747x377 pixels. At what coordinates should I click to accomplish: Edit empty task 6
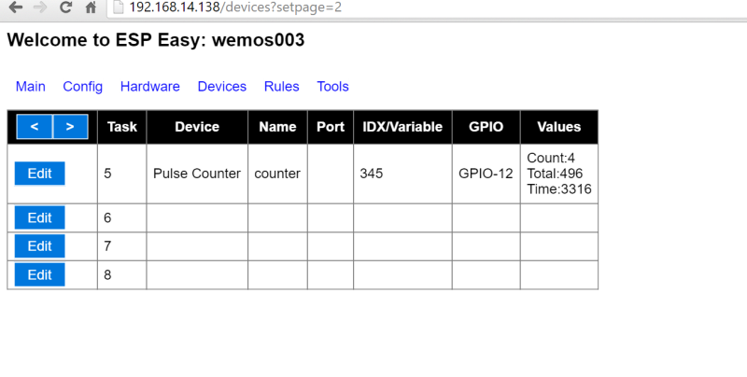[x=39, y=217]
